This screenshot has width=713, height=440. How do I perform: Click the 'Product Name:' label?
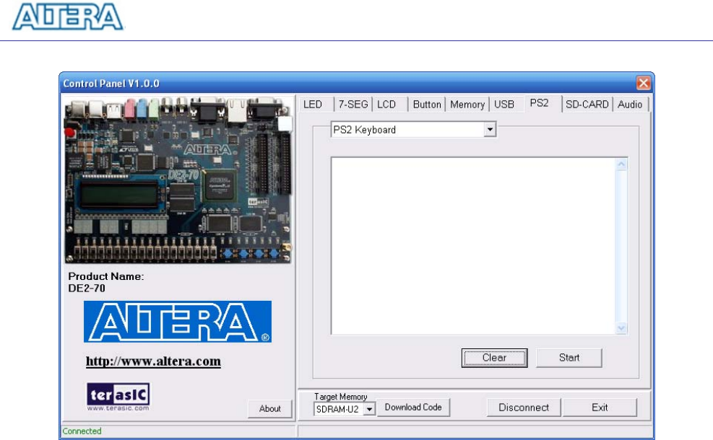coord(106,276)
